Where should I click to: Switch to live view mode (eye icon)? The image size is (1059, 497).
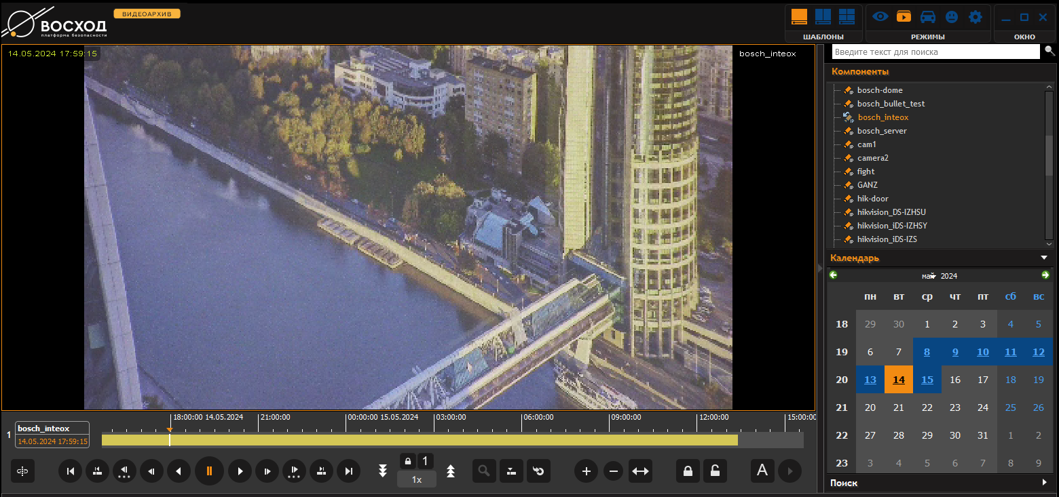(880, 17)
